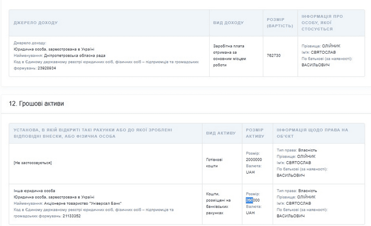Screen dimensions: 371x226
Task: Click 'Тип права: Власність' in Універсал Банк row
Action: tap(297, 191)
